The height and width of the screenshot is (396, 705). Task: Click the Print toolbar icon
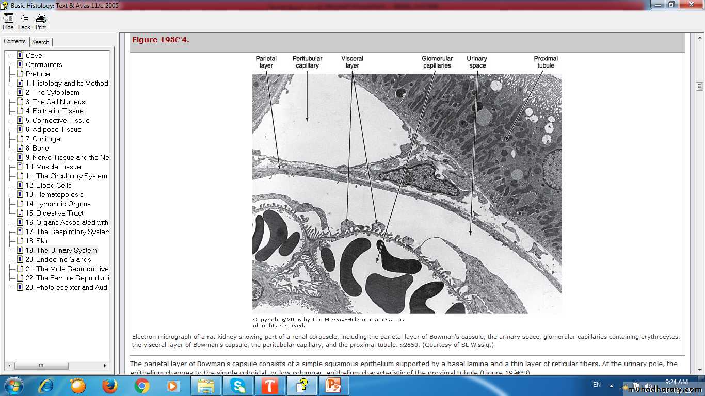coord(41,21)
